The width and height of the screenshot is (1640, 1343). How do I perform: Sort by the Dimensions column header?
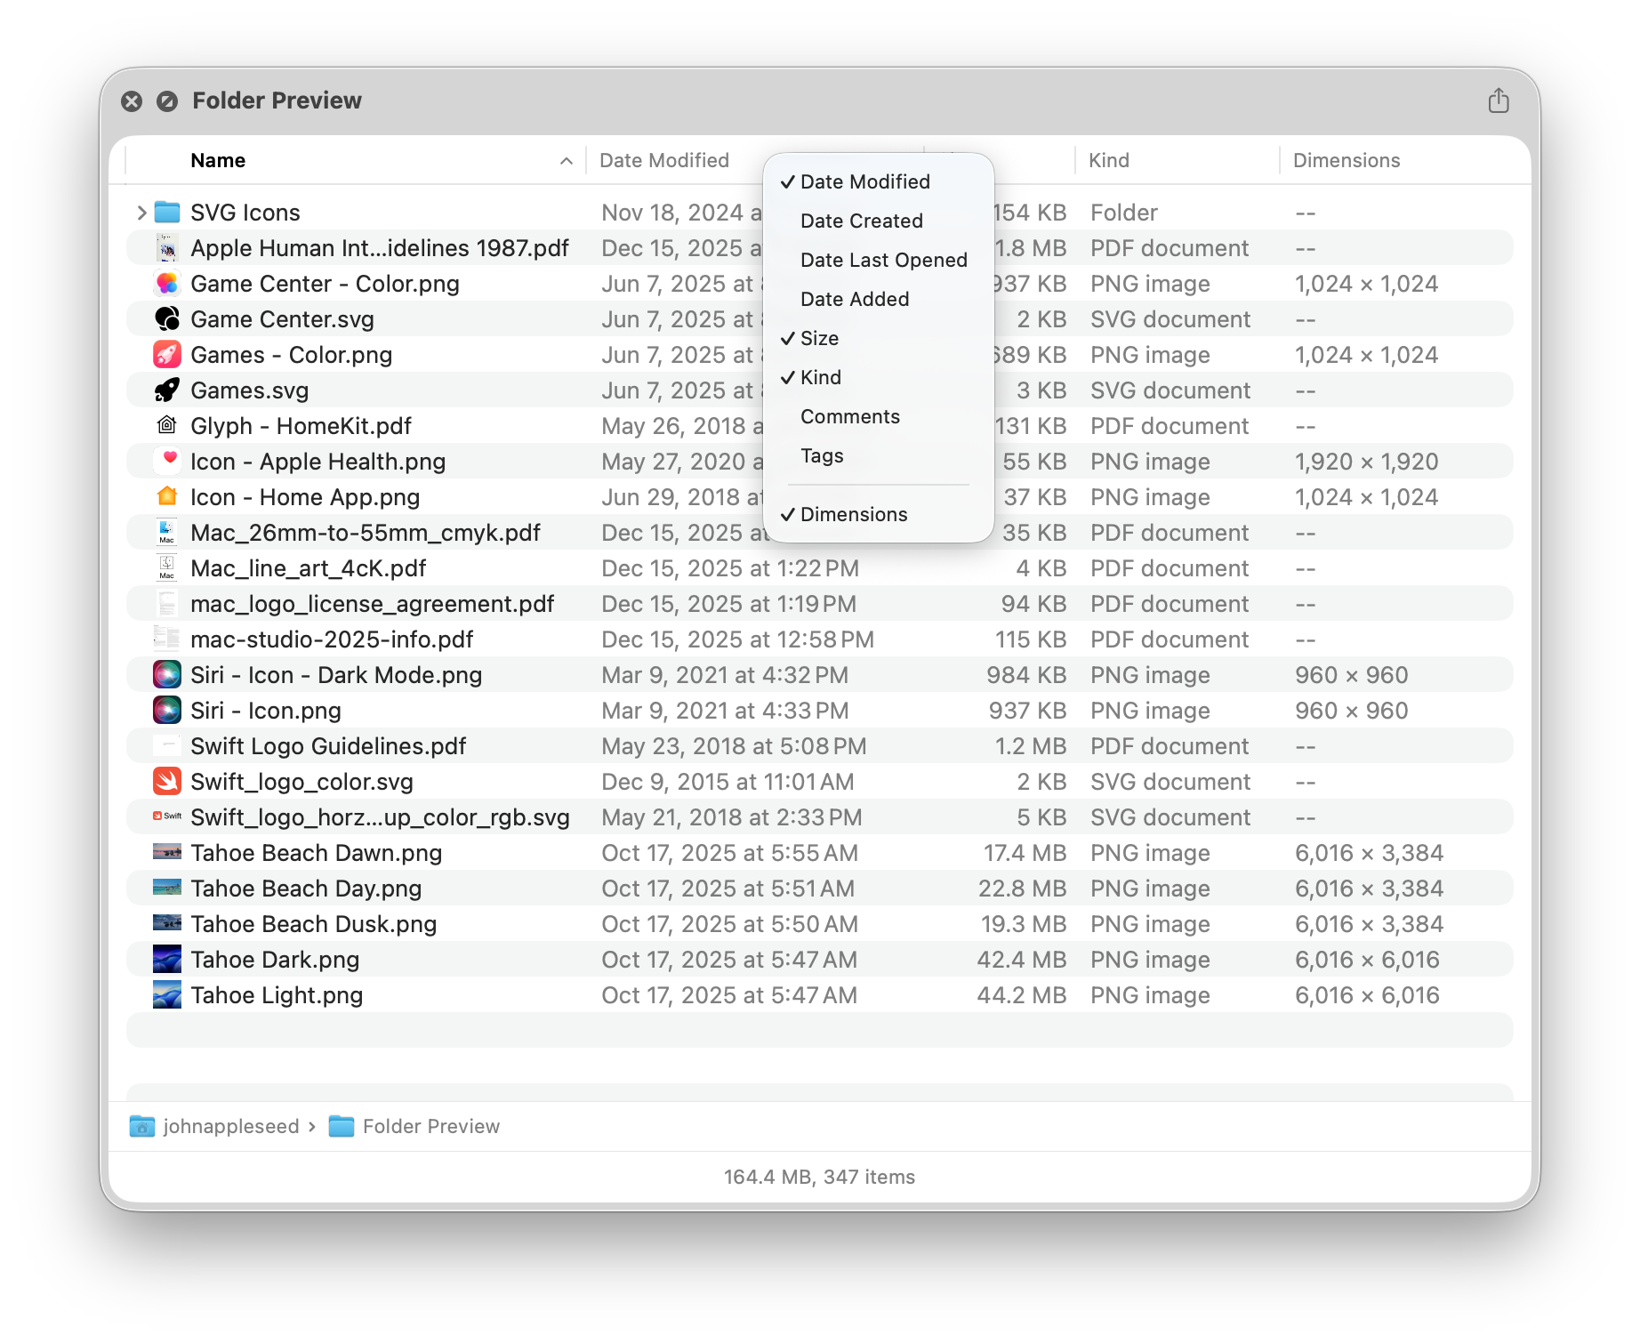[x=1346, y=161]
